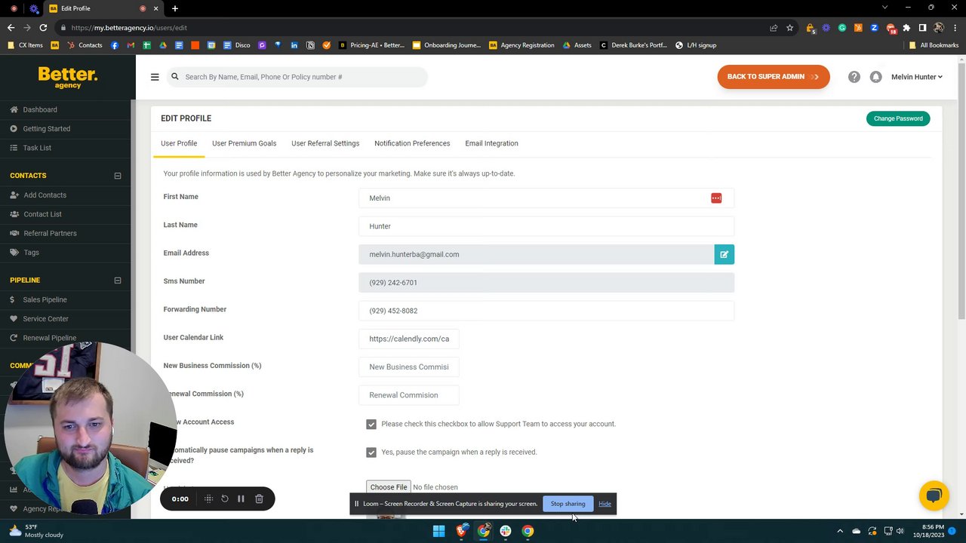The image size is (966, 543).
Task: Bookmark this page with the star icon
Action: point(789,28)
